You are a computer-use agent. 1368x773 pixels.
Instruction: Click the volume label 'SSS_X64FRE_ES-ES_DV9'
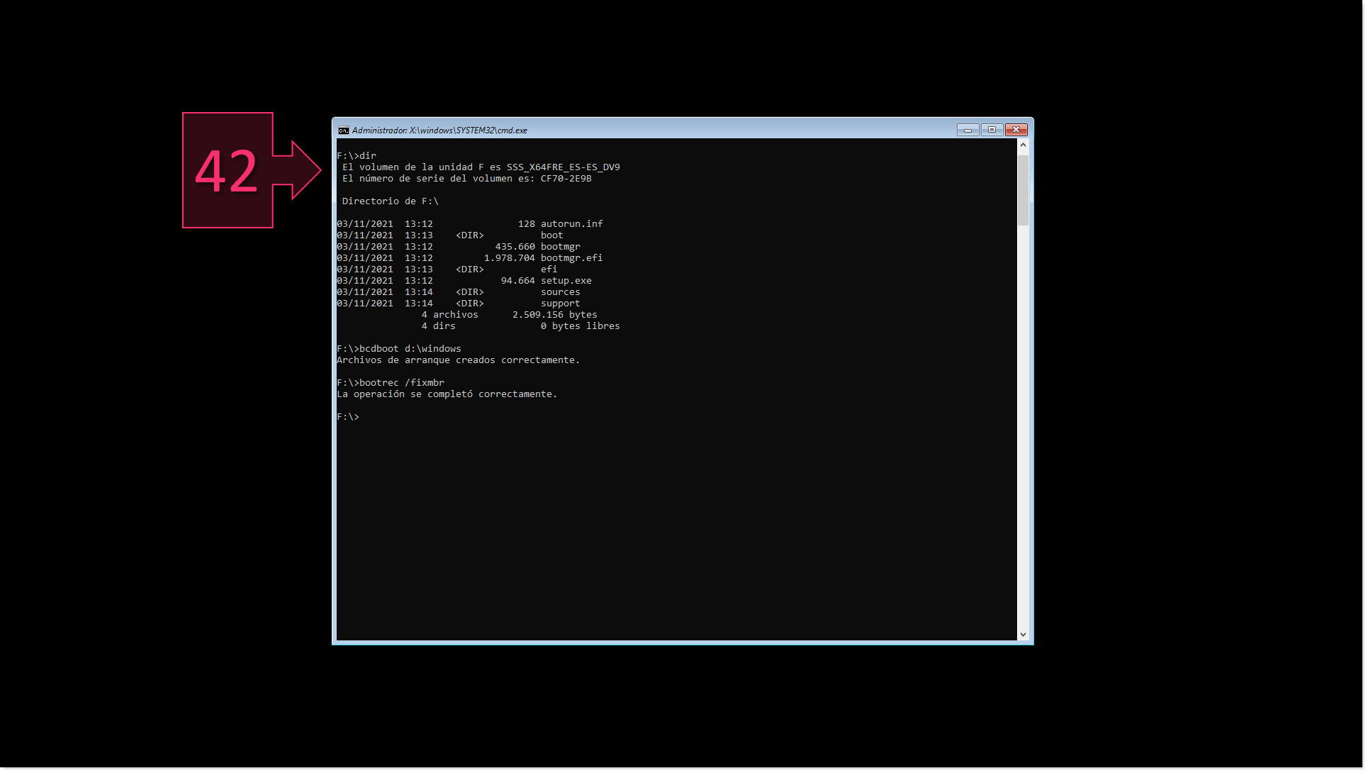click(x=563, y=167)
